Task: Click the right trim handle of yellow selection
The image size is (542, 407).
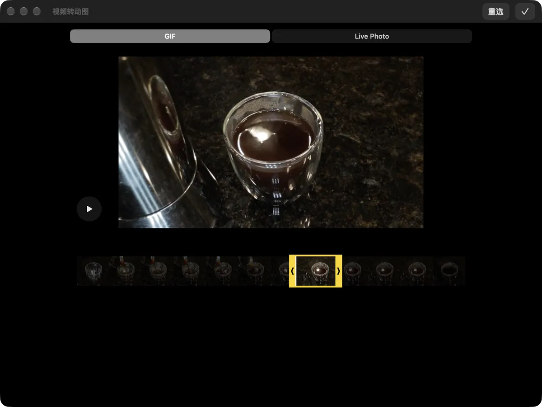Action: 339,271
